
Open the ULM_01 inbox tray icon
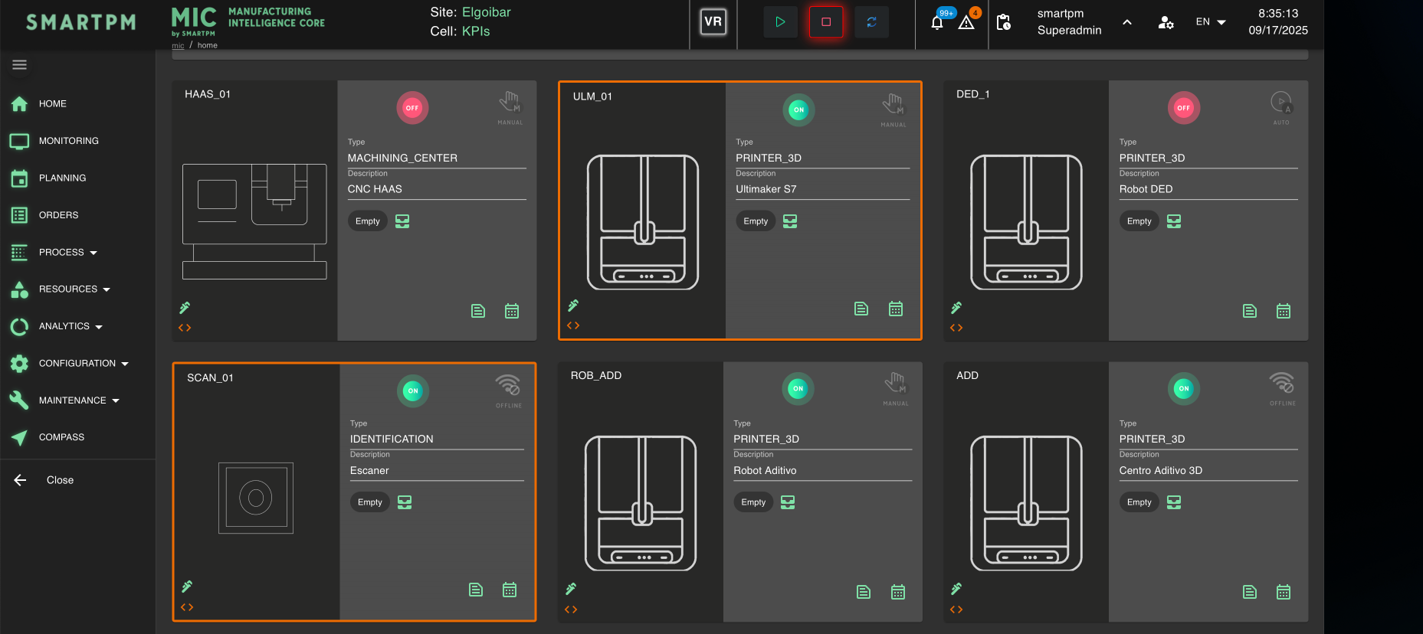[790, 221]
